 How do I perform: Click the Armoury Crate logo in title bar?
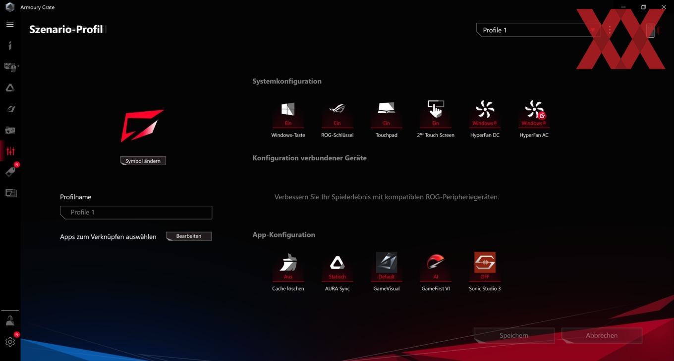pyautogui.click(x=9, y=7)
